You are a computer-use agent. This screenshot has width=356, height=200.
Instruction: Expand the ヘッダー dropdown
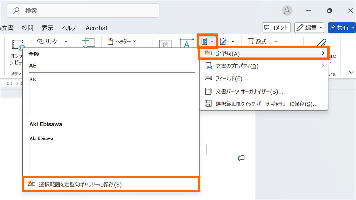135,41
